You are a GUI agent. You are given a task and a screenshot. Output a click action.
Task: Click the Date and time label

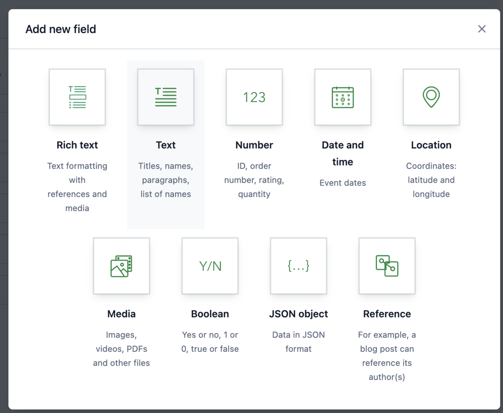tap(343, 154)
